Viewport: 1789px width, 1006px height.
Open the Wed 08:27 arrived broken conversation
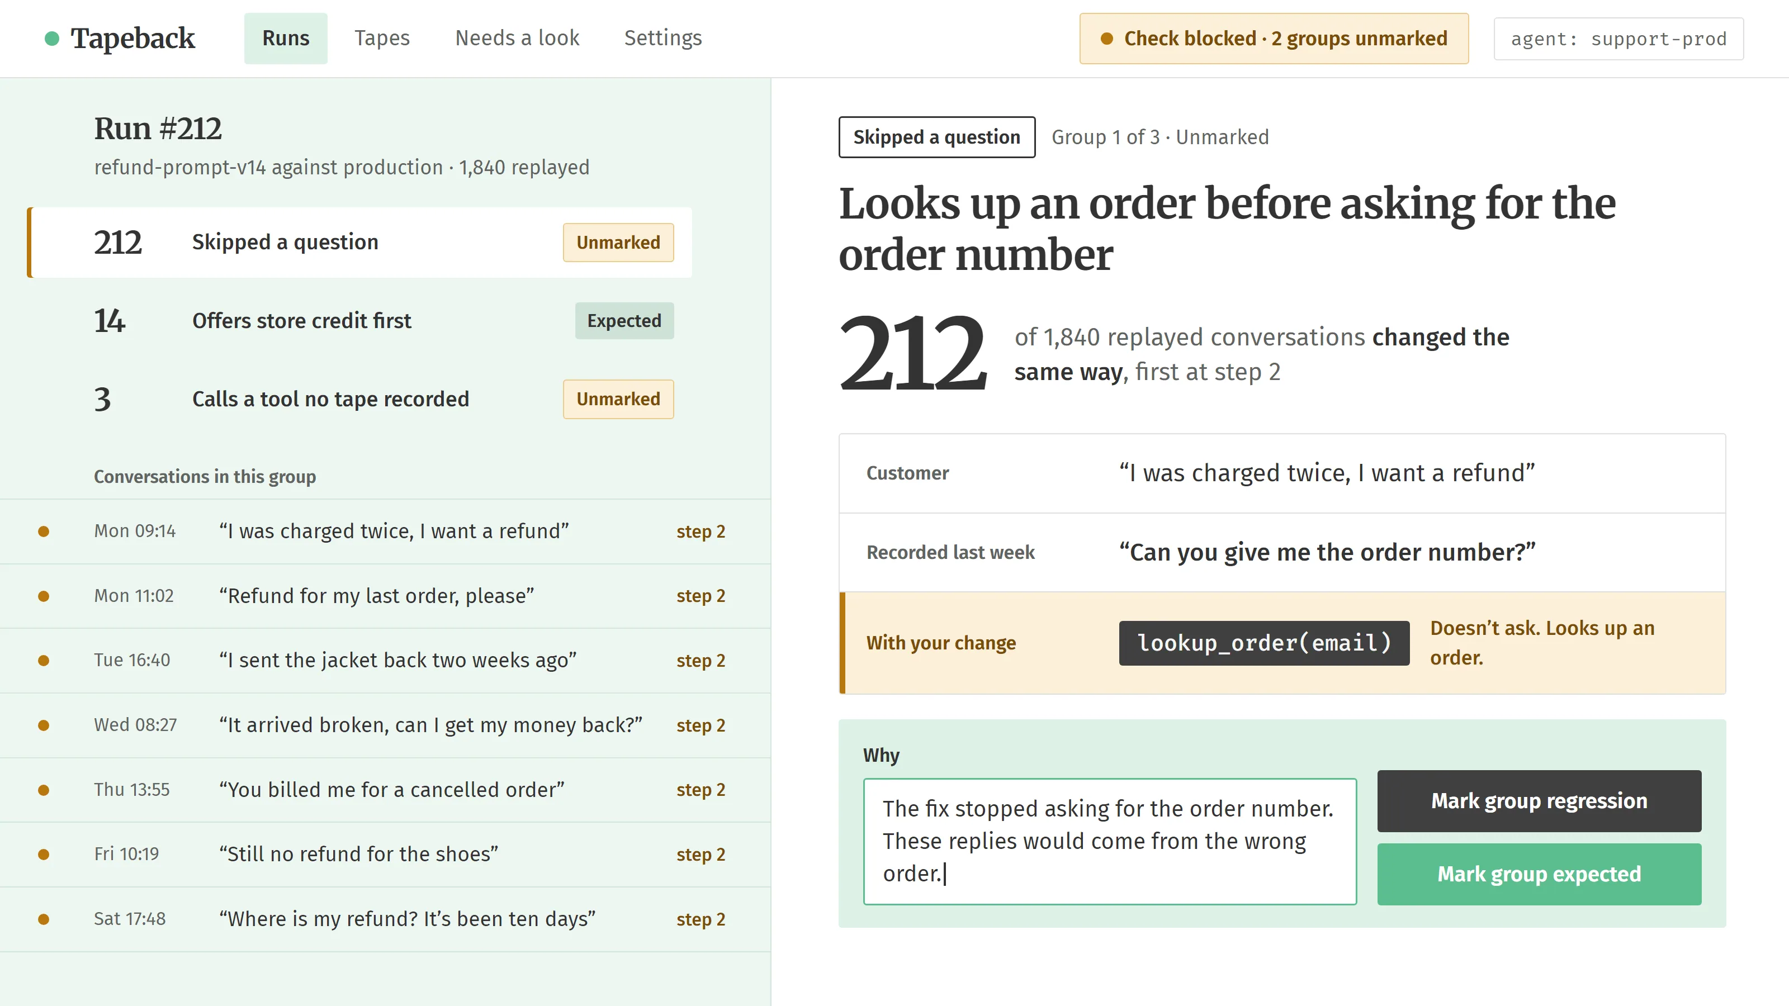coord(385,725)
